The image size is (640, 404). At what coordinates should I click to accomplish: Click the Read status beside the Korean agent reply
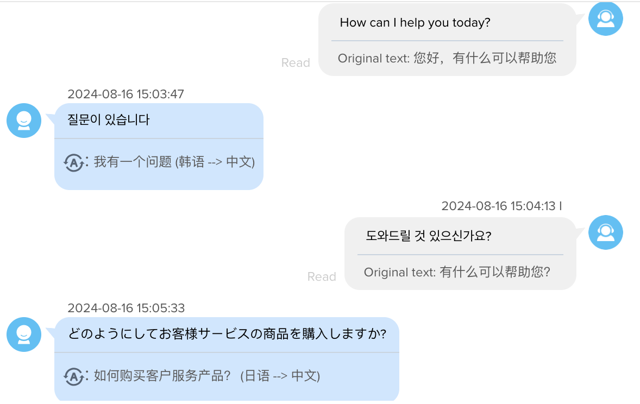322,277
